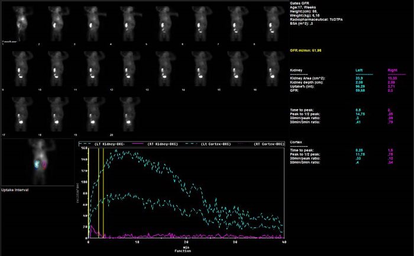Click cortex left Peak to 1/2 peak 11,75
This screenshot has height=256, width=414.
click(x=360, y=155)
